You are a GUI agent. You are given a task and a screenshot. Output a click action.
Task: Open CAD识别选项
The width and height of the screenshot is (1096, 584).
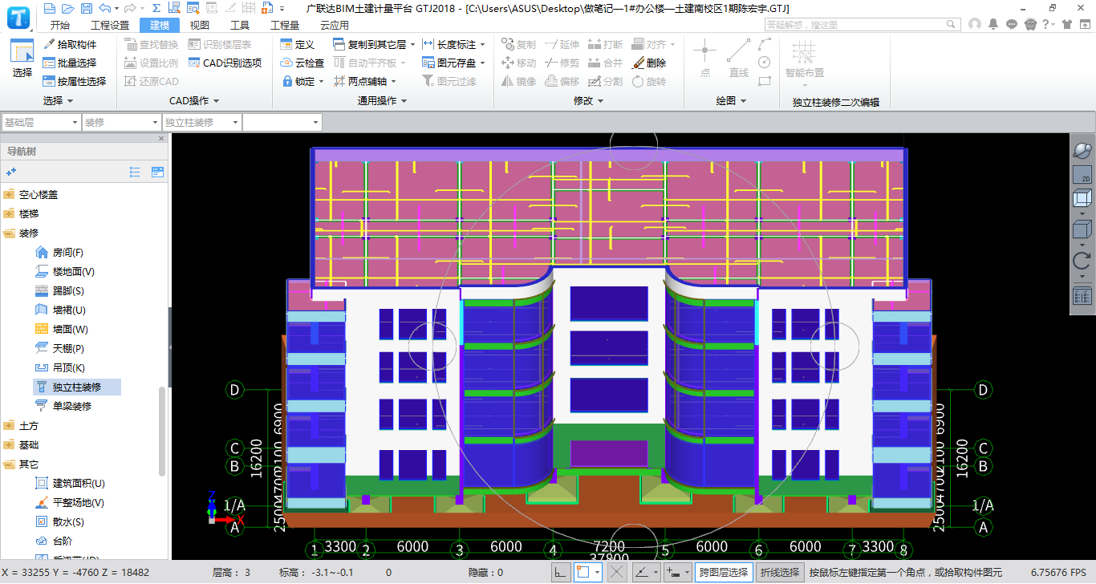click(x=225, y=63)
